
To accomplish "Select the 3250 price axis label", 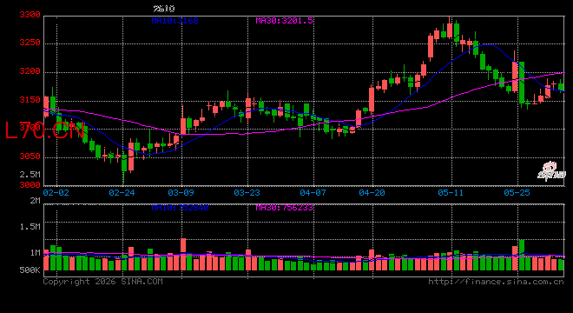I will [30, 43].
